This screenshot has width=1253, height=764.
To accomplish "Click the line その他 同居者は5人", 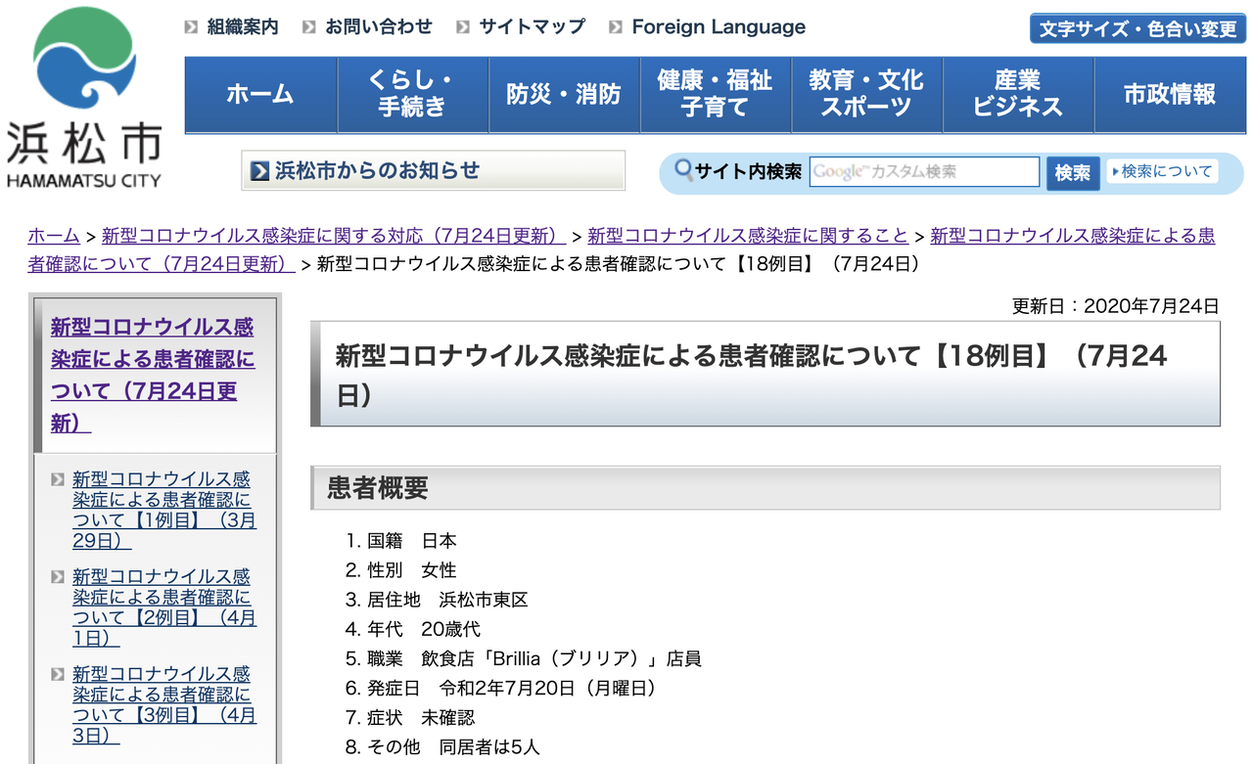I will (453, 747).
